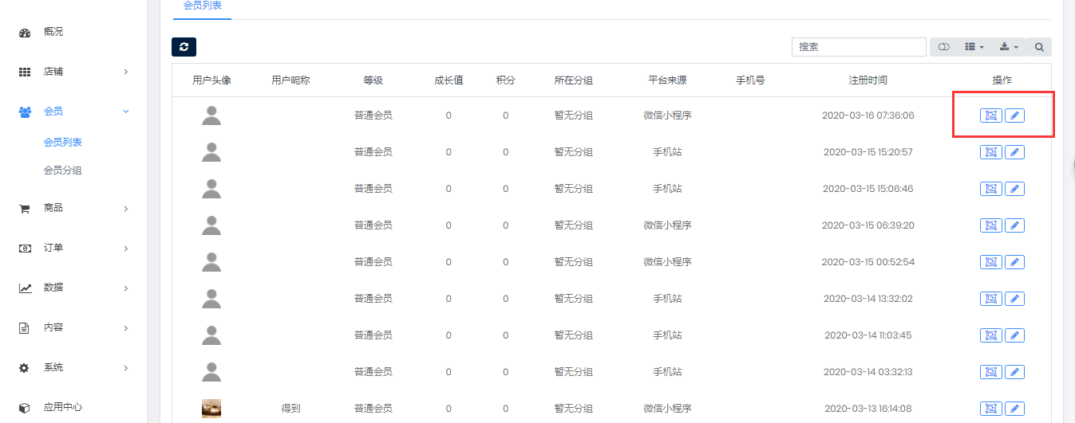Toggle table card view switch
Viewport: 1075px width, 423px height.
pyautogui.click(x=943, y=47)
